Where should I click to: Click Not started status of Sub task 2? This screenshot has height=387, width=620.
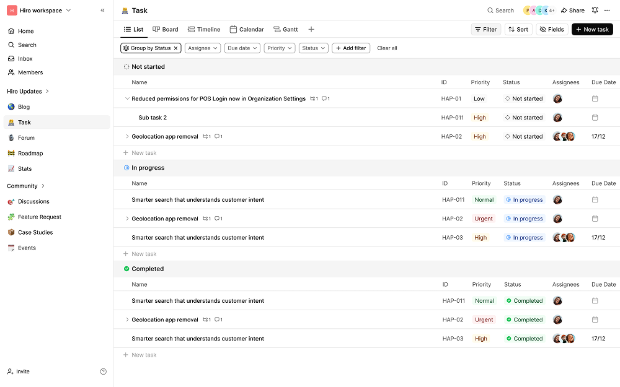(524, 118)
